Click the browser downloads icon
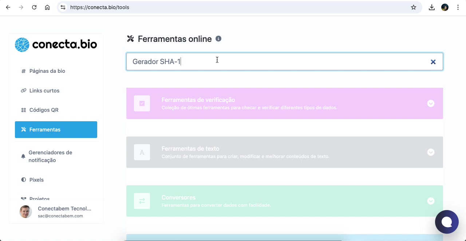This screenshot has width=466, height=241. 431,7
